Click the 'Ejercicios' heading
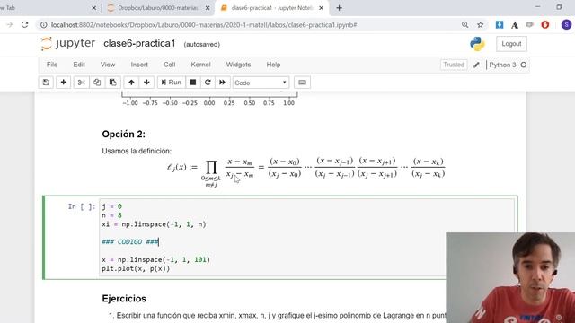The image size is (575, 323). [x=124, y=299]
